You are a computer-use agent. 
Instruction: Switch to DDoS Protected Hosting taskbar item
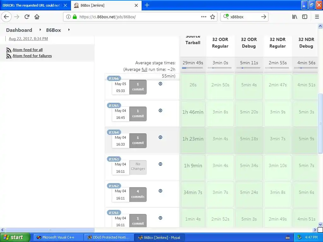point(109,237)
